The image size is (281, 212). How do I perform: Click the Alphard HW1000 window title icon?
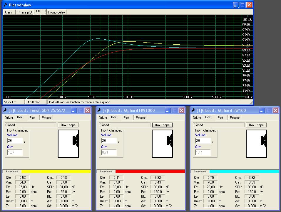pos(99,110)
